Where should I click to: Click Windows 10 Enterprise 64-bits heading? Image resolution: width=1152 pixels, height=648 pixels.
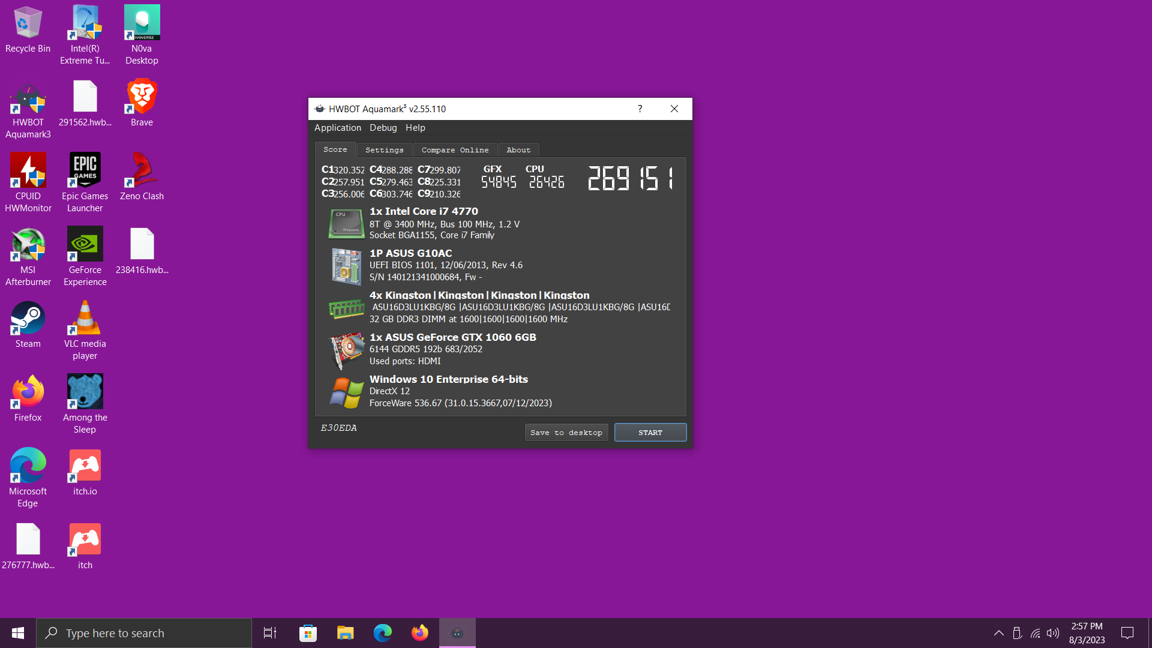tap(449, 379)
